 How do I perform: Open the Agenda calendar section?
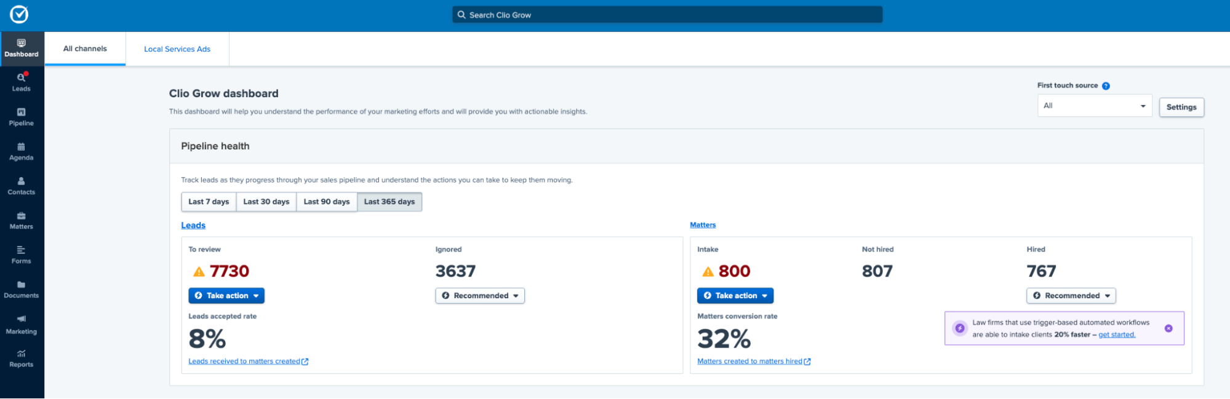tap(22, 151)
